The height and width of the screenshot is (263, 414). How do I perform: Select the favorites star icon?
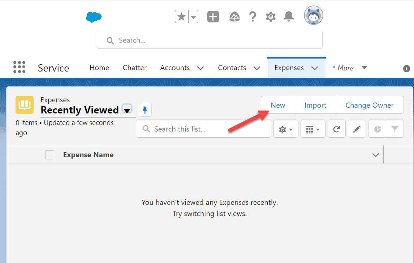coord(181,16)
